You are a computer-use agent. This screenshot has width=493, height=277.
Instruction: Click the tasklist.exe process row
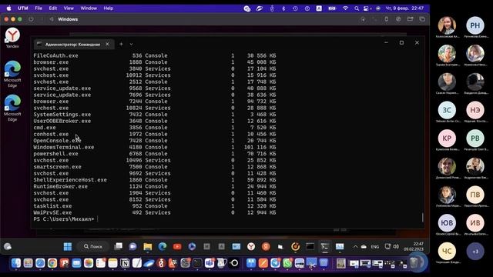click(155, 206)
